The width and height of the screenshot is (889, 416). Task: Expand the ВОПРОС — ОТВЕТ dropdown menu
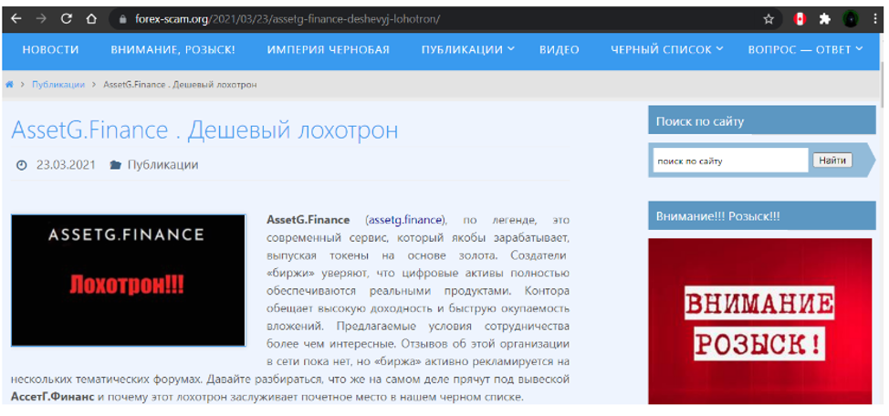(x=805, y=50)
